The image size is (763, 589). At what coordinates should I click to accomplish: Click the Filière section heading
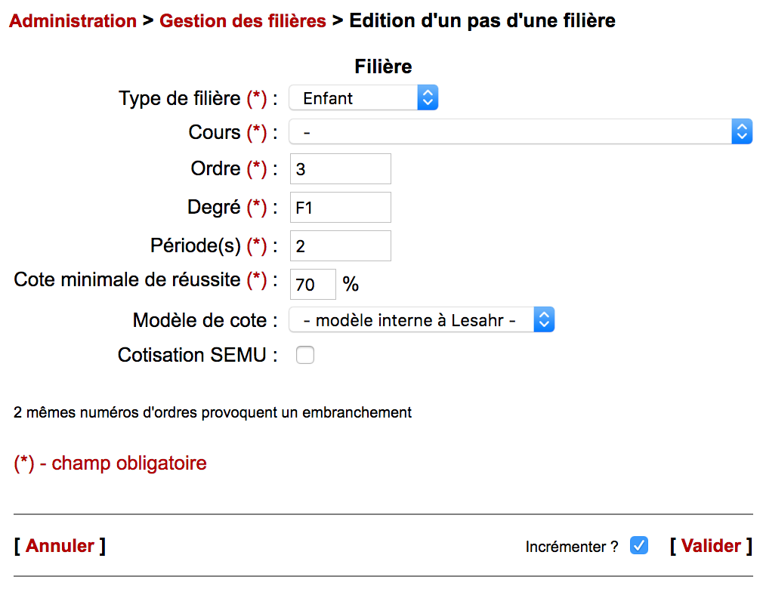coord(383,66)
